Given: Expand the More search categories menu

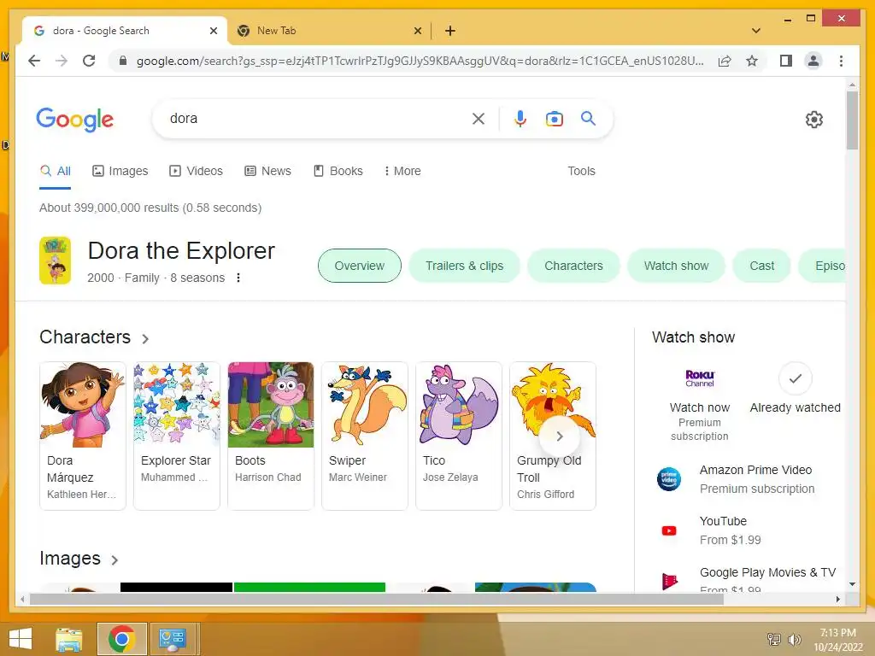Looking at the screenshot, I should 402,171.
